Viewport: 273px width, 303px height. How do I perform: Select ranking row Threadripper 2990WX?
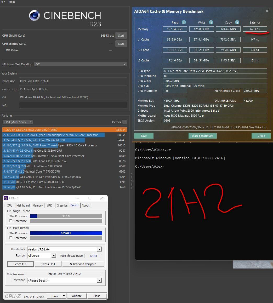coord(64,135)
